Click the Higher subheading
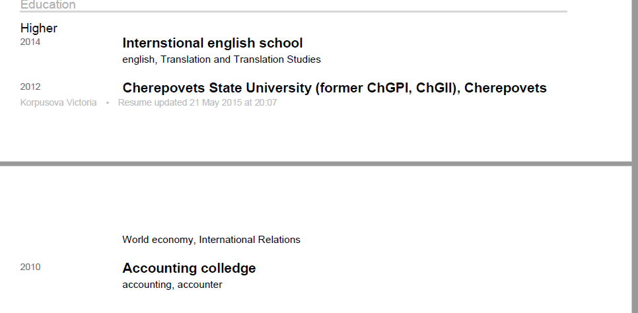This screenshot has height=313, width=638. coord(39,28)
